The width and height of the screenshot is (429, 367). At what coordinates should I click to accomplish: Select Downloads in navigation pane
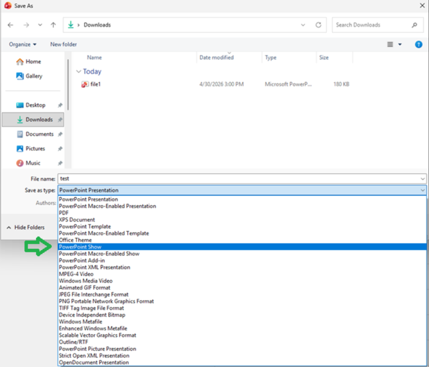coord(33,119)
